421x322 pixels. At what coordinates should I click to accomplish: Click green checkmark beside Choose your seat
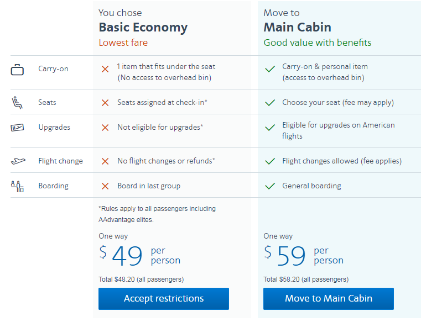pyautogui.click(x=270, y=102)
